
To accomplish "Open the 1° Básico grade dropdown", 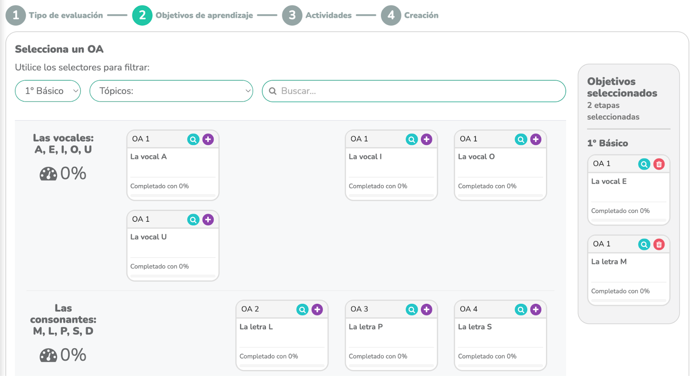I will pyautogui.click(x=48, y=91).
